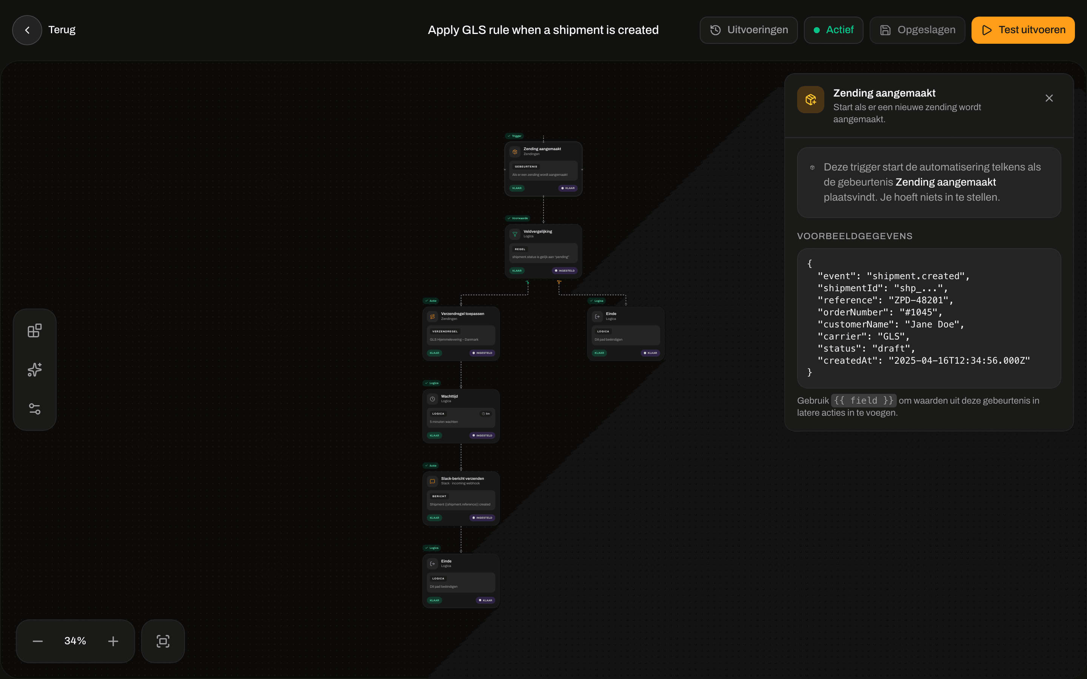This screenshot has height=679, width=1087.
Task: Zoom in with the plus button
Action: click(x=113, y=641)
